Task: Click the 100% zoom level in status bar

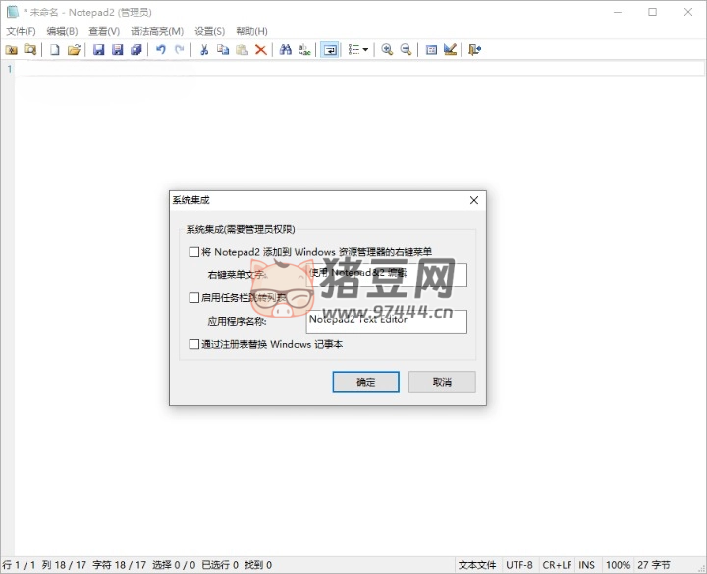Action: (618, 565)
